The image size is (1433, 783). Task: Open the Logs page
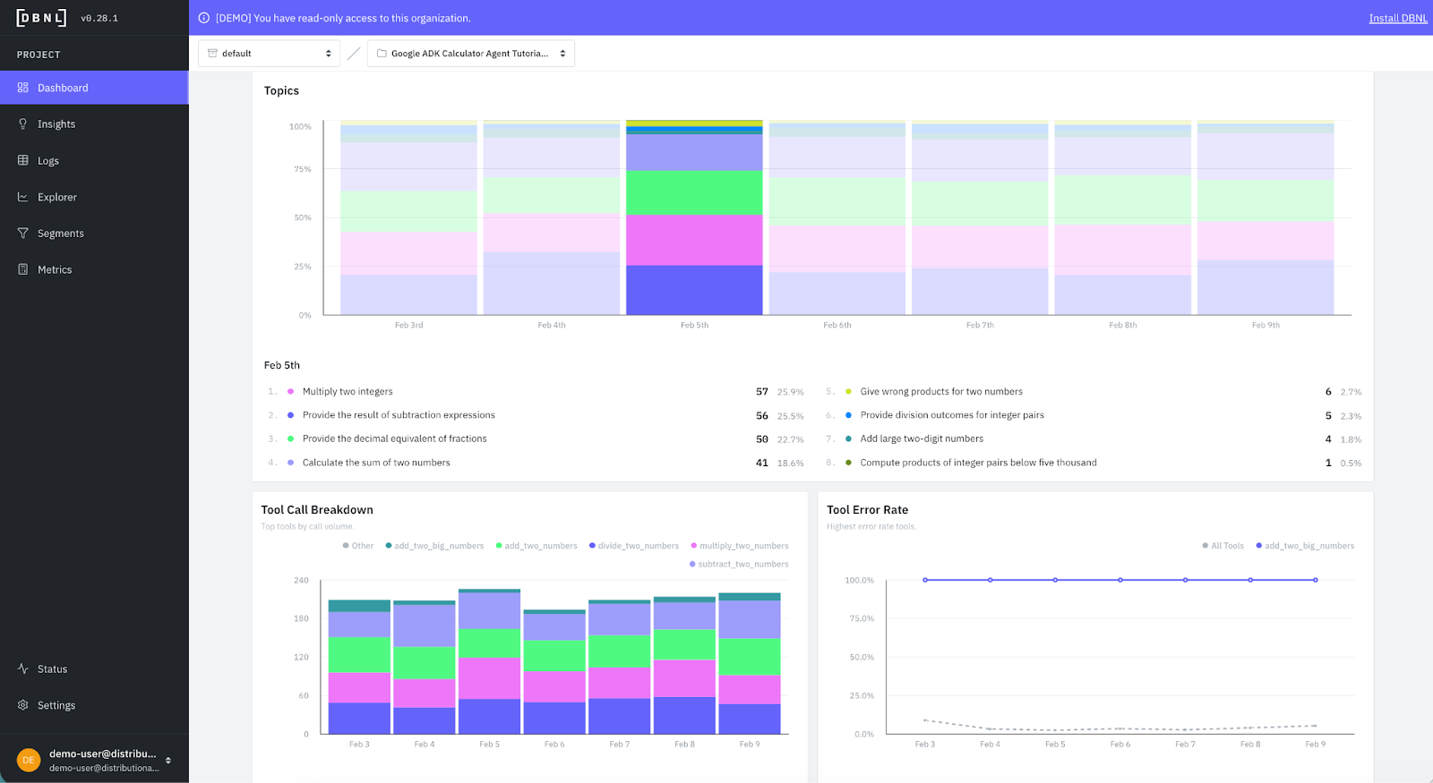94,160
